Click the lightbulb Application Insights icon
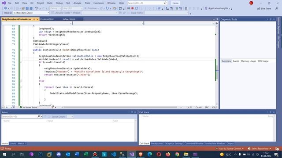 pos(206,8)
